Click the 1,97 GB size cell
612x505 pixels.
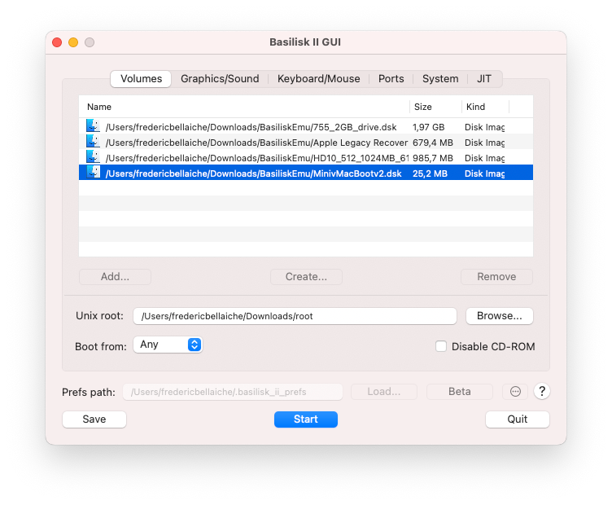coord(429,127)
